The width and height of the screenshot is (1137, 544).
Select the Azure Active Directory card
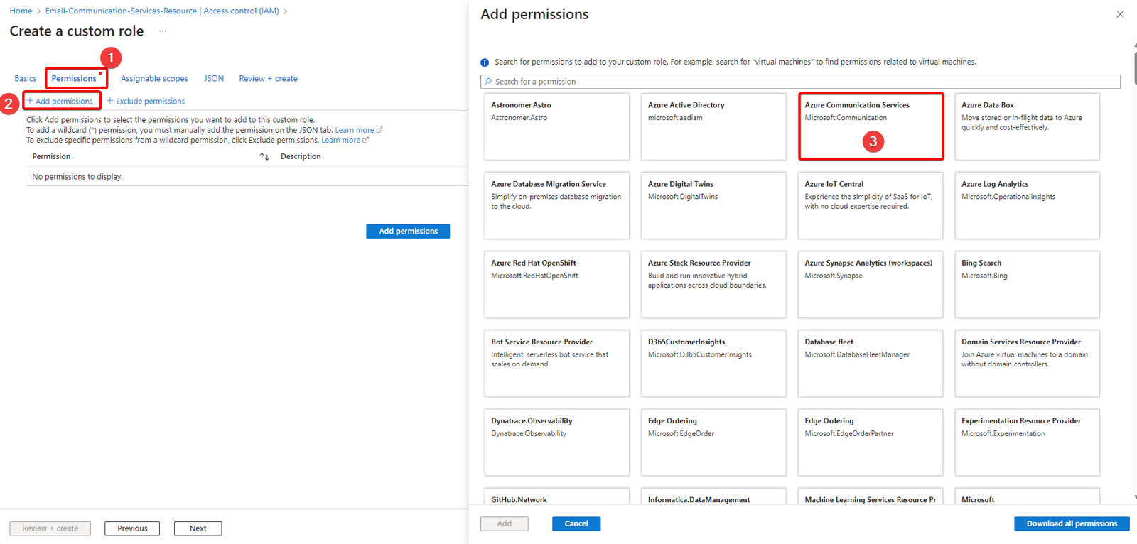coord(713,126)
